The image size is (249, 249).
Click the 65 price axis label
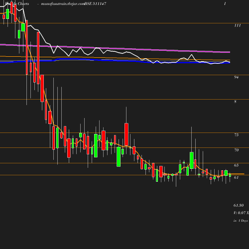[x=237, y=165]
